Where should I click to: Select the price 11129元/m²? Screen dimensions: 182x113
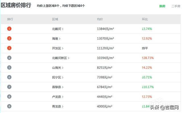click(x=106, y=48)
